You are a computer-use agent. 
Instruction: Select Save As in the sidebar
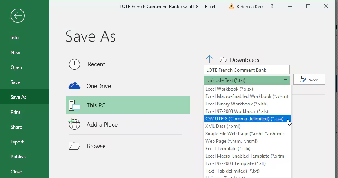25,97
